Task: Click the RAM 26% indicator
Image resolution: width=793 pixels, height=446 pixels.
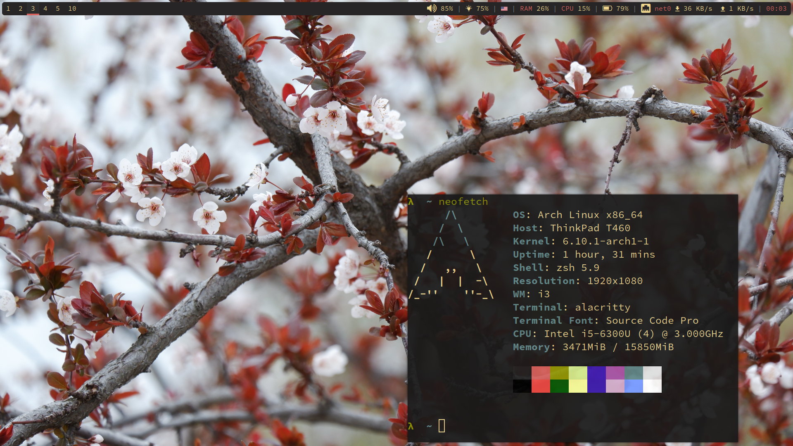Action: coord(534,9)
